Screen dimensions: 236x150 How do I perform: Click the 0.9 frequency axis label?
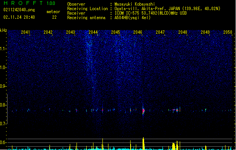pos(3,86)
